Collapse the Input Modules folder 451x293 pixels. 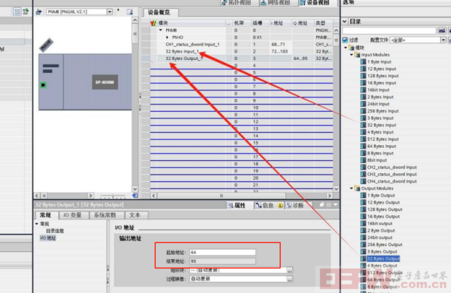tap(351, 55)
